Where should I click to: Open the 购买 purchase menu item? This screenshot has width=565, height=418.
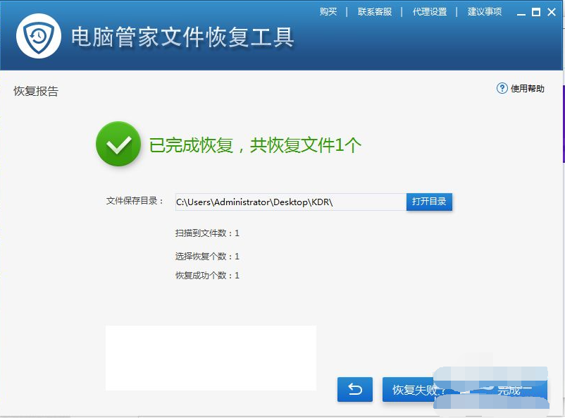pyautogui.click(x=328, y=12)
